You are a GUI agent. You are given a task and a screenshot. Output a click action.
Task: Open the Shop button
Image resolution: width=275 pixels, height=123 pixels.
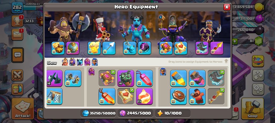click(x=253, y=109)
